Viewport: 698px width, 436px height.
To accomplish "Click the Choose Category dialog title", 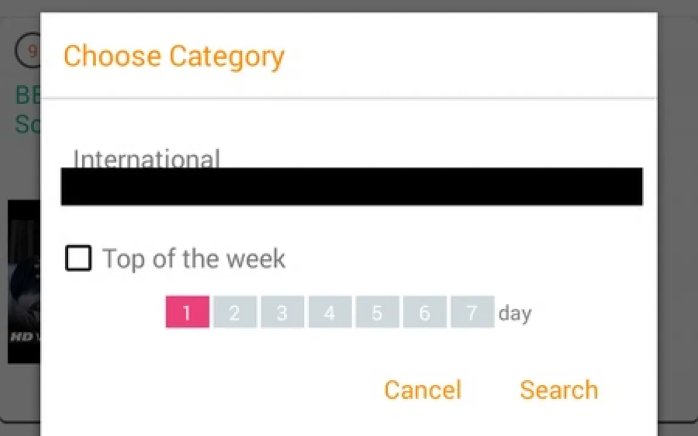I will tap(174, 56).
